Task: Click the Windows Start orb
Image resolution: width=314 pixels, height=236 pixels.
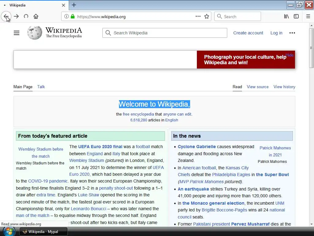Action: coord(9,231)
